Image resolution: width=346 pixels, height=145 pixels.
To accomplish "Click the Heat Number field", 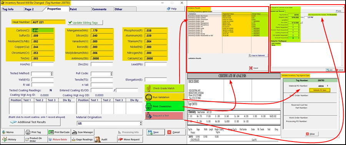I will point(48,22).
